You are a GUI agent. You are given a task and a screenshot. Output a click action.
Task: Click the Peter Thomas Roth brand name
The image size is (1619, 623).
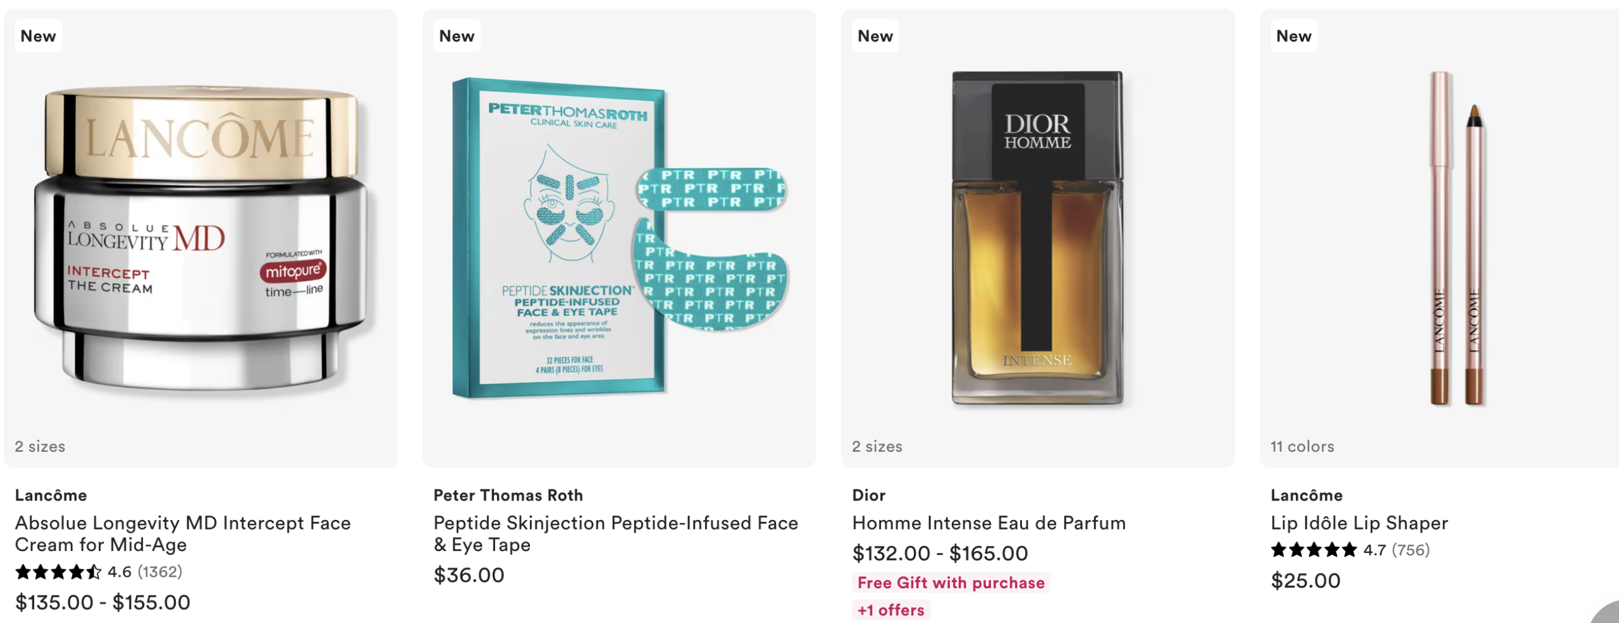tap(508, 495)
